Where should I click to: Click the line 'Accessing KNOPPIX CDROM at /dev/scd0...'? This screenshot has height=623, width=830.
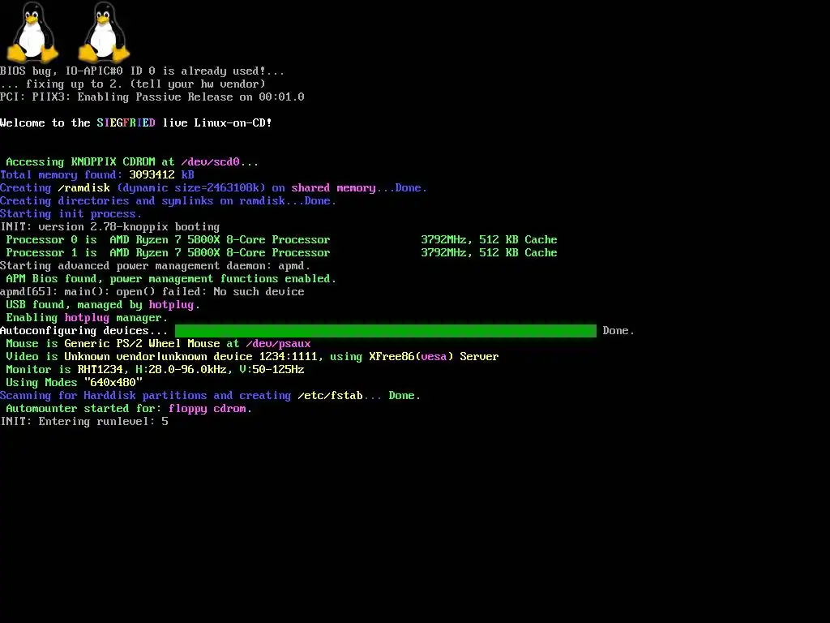132,162
